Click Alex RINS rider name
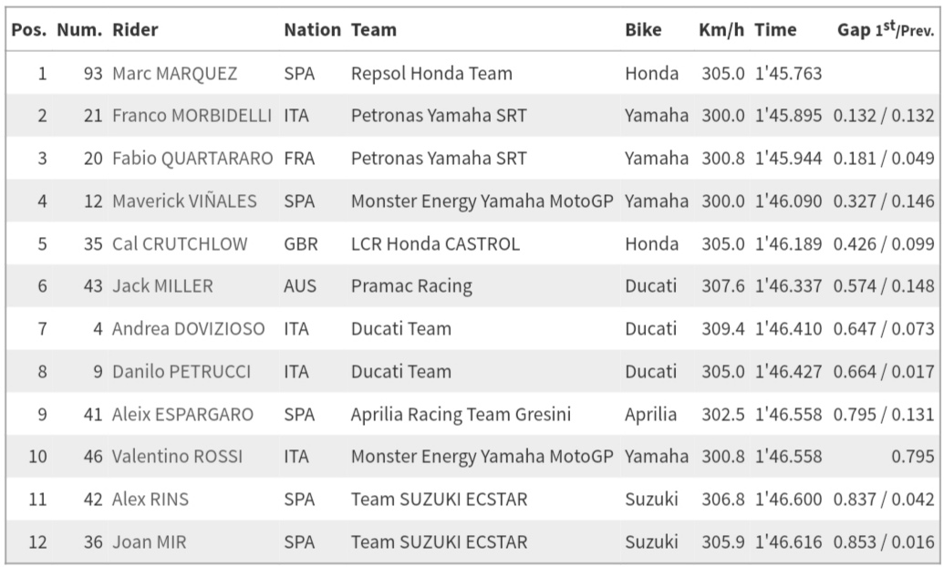 point(150,500)
